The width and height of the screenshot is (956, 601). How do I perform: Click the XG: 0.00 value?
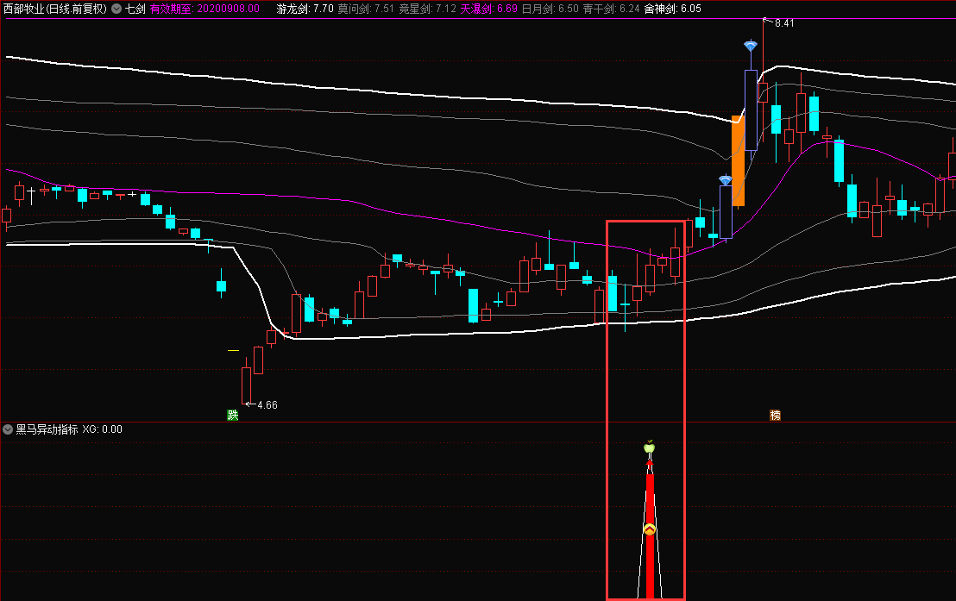(x=103, y=429)
